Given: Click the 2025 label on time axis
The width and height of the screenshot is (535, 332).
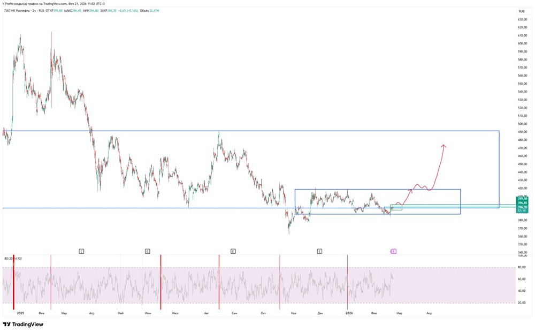Looking at the screenshot, I should point(20,313).
